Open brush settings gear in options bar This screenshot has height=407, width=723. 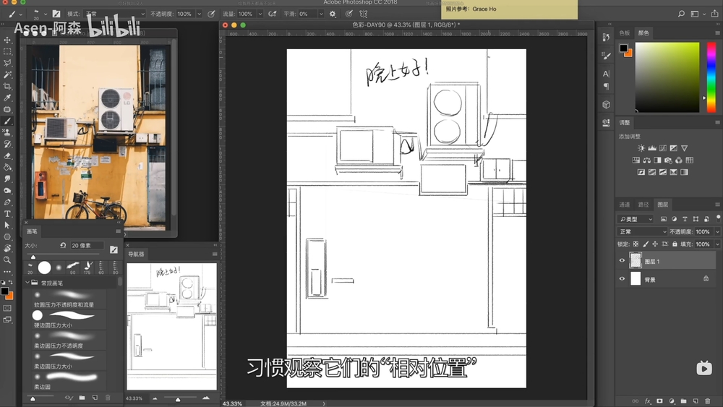click(333, 14)
